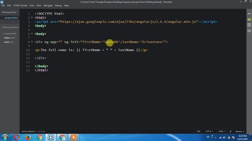Click the EN language indicator
This screenshot has height=141, width=252.
[x=208, y=137]
